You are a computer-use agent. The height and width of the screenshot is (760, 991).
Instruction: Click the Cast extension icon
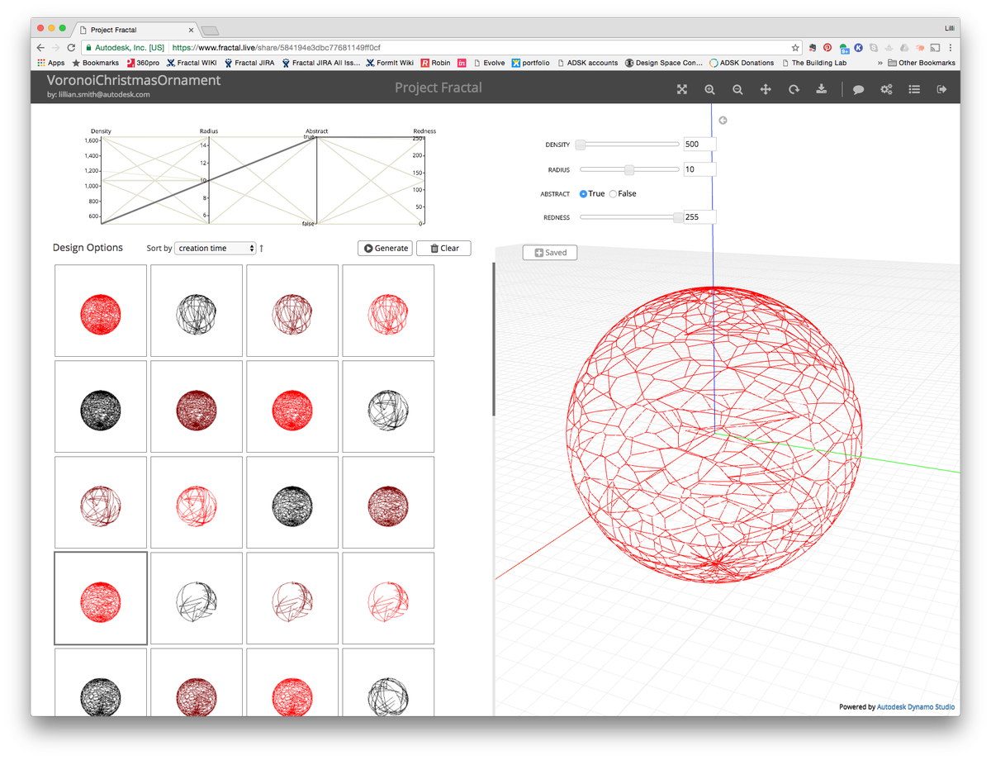[x=935, y=48]
